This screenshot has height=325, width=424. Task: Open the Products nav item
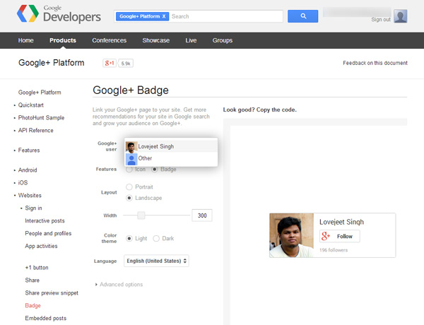tap(63, 40)
